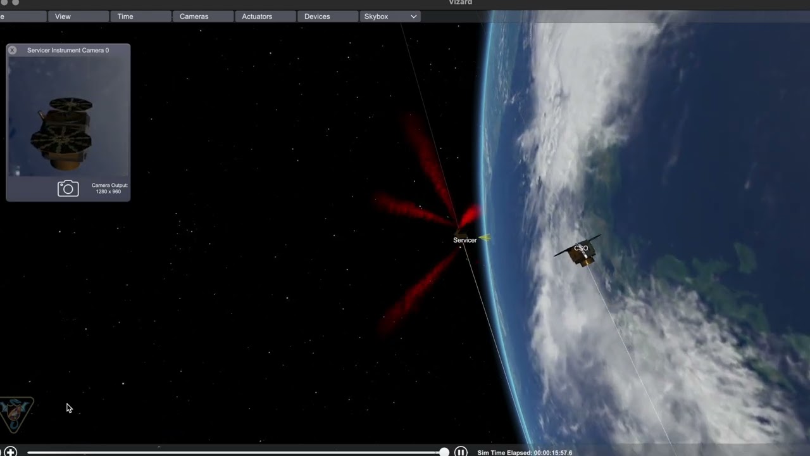Click the X icon on the camera panel
Viewport: 810px width, 456px height.
pyautogui.click(x=12, y=49)
